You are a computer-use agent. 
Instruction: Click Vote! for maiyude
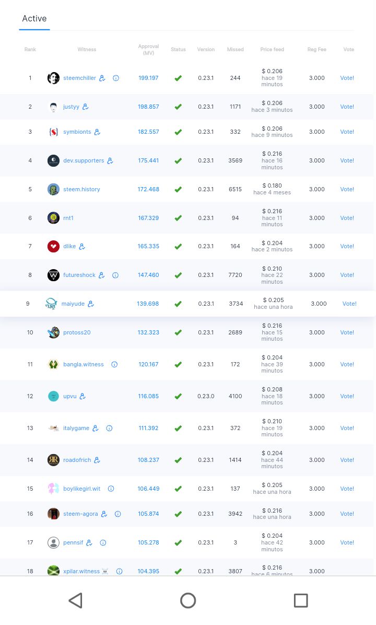[x=349, y=304]
